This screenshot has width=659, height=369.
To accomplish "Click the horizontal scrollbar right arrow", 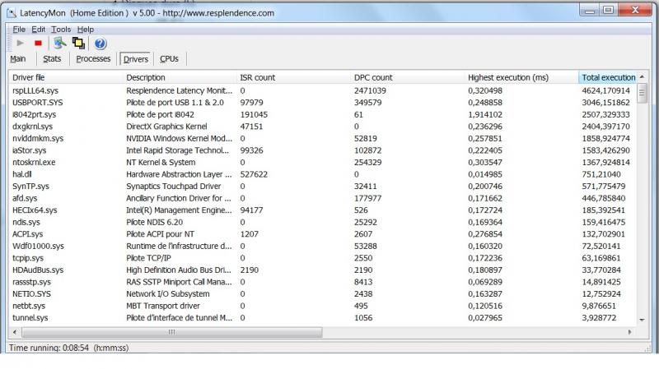I will pos(629,332).
